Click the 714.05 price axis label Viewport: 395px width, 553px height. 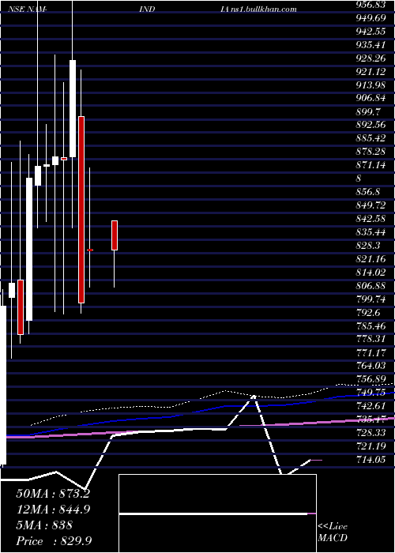click(x=371, y=459)
